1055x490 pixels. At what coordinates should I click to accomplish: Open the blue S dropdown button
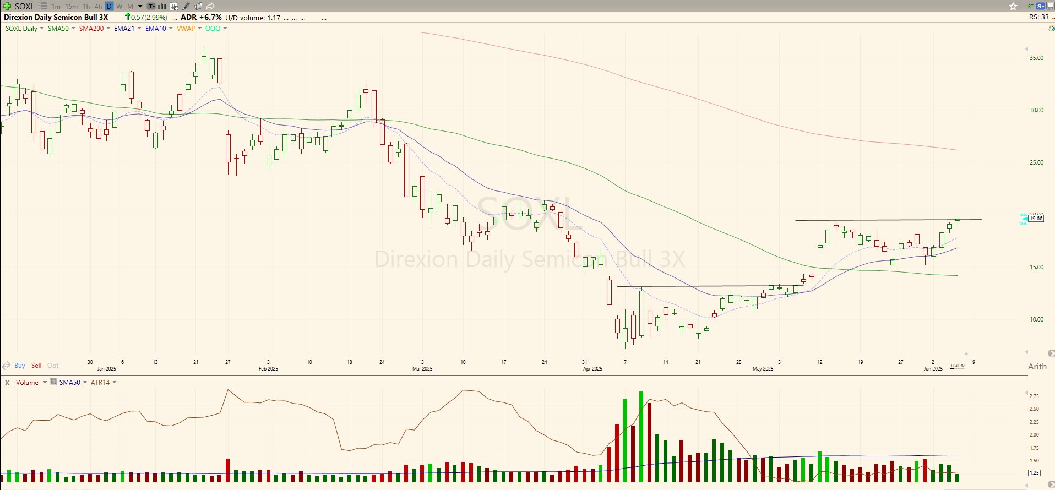coord(1040,6)
